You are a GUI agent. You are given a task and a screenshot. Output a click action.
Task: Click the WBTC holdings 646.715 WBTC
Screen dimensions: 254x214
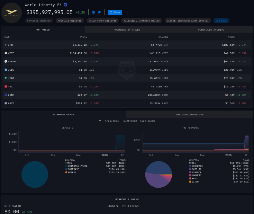(x=159, y=53)
